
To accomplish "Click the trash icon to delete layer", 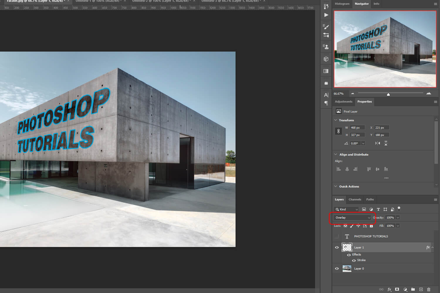I will point(429,289).
